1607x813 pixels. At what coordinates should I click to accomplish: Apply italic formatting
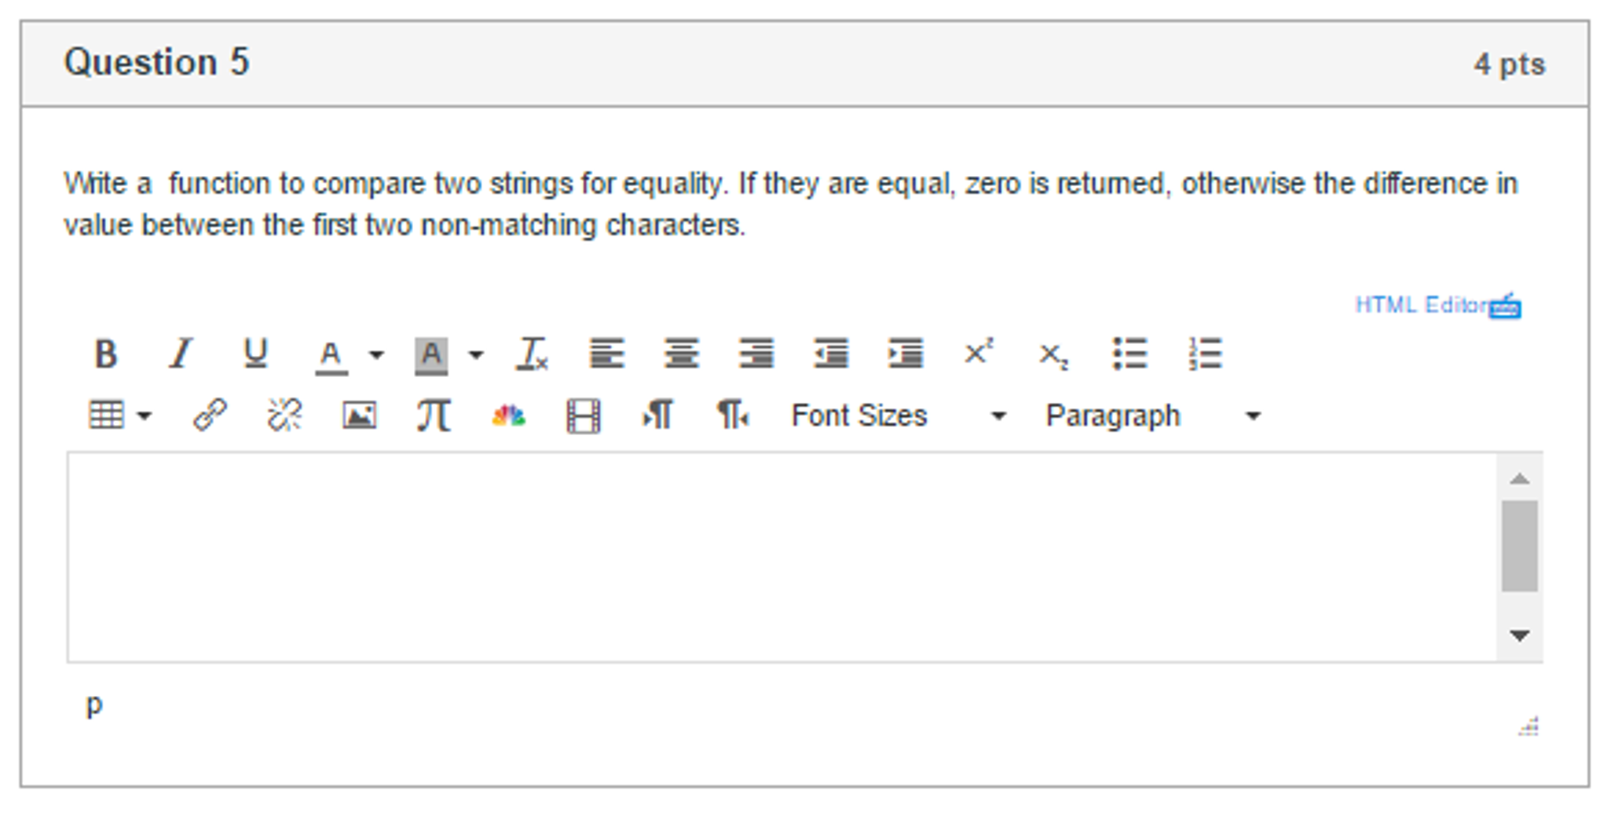(x=179, y=353)
